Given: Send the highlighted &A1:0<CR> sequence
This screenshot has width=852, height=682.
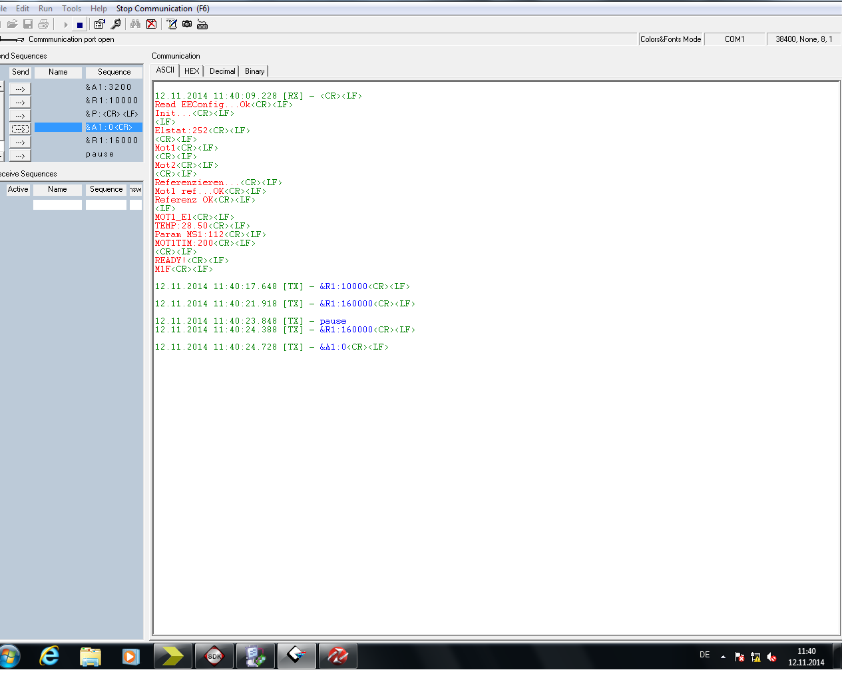Looking at the screenshot, I should tap(20, 129).
